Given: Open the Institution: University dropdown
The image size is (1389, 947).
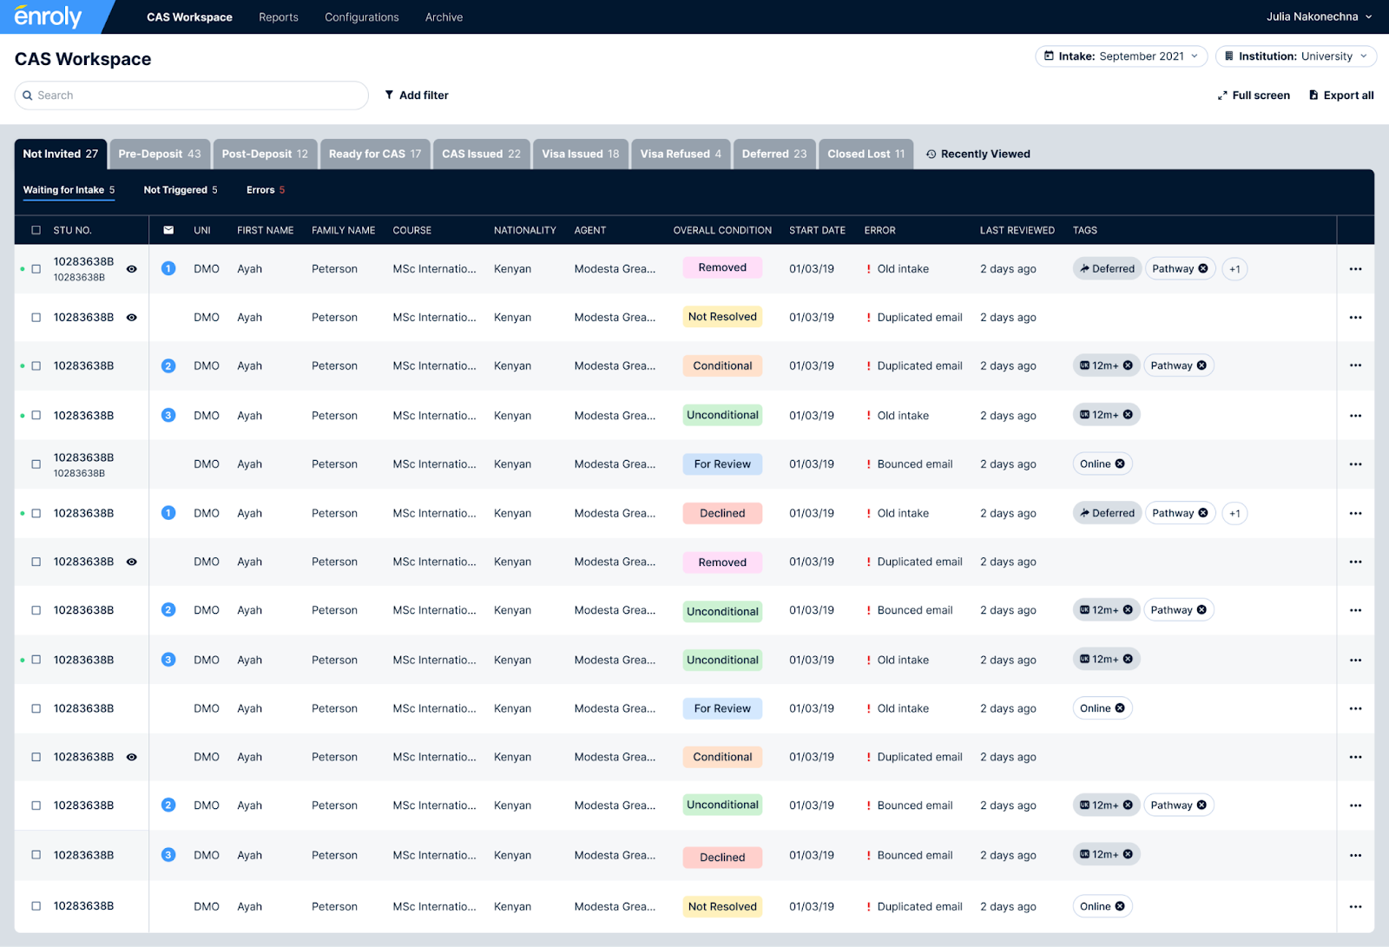Looking at the screenshot, I should (1295, 56).
